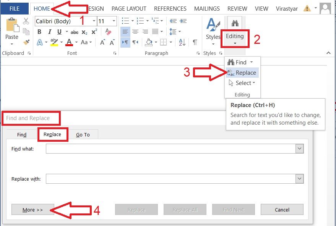Apply the red font color swatch
Image resolution: width=336 pixels, height=226 pixels.
click(69, 42)
